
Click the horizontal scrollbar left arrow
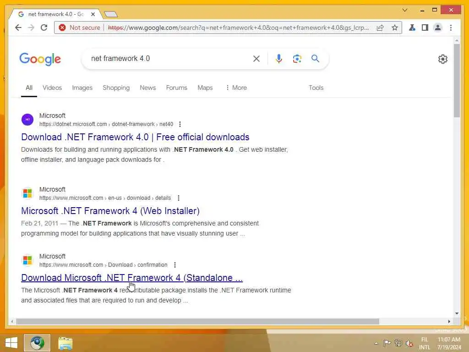pos(12,321)
